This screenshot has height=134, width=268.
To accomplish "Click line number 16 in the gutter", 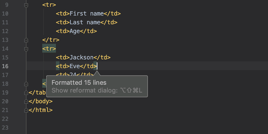I will click(x=5, y=66).
